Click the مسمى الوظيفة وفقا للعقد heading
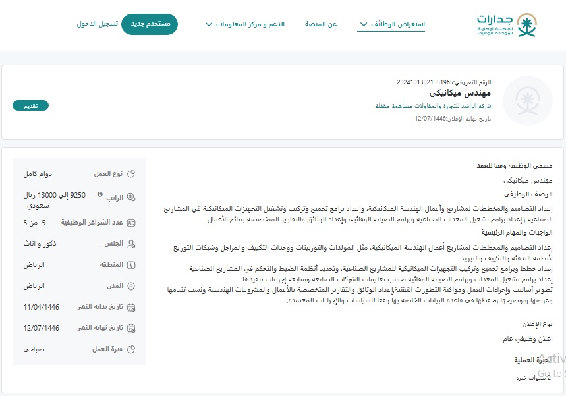The width and height of the screenshot is (566, 396). tap(515, 166)
